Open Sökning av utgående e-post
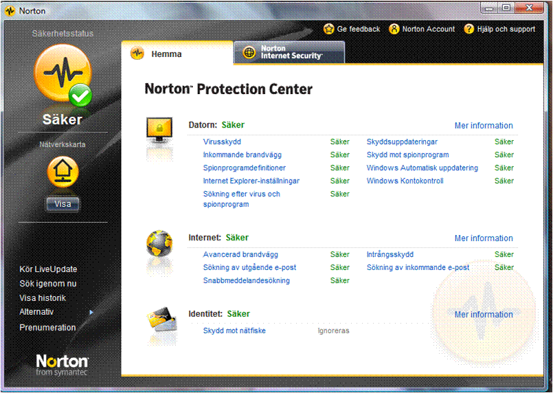This screenshot has width=553, height=393. 249,267
